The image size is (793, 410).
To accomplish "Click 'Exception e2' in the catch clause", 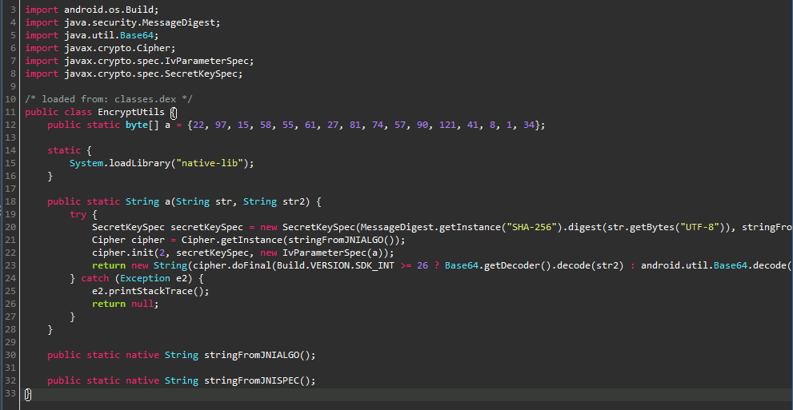I will (154, 278).
